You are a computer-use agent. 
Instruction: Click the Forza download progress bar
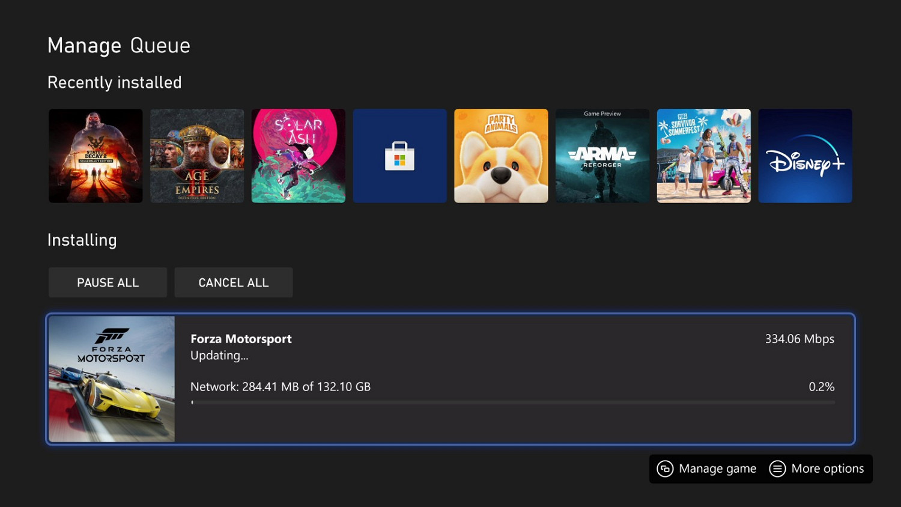[x=513, y=402]
